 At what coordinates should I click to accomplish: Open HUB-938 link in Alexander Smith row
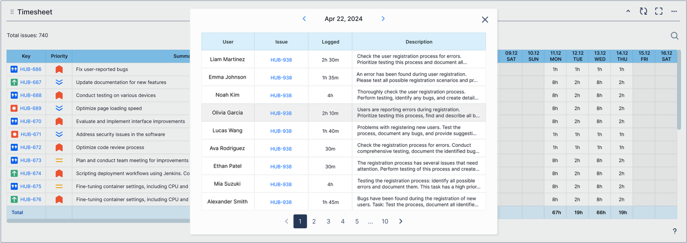(x=281, y=202)
